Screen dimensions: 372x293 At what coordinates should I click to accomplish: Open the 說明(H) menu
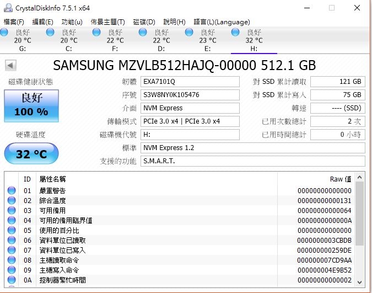pyautogui.click(x=174, y=22)
